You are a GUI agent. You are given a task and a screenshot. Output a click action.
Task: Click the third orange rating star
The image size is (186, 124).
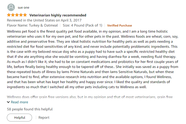(17, 15)
